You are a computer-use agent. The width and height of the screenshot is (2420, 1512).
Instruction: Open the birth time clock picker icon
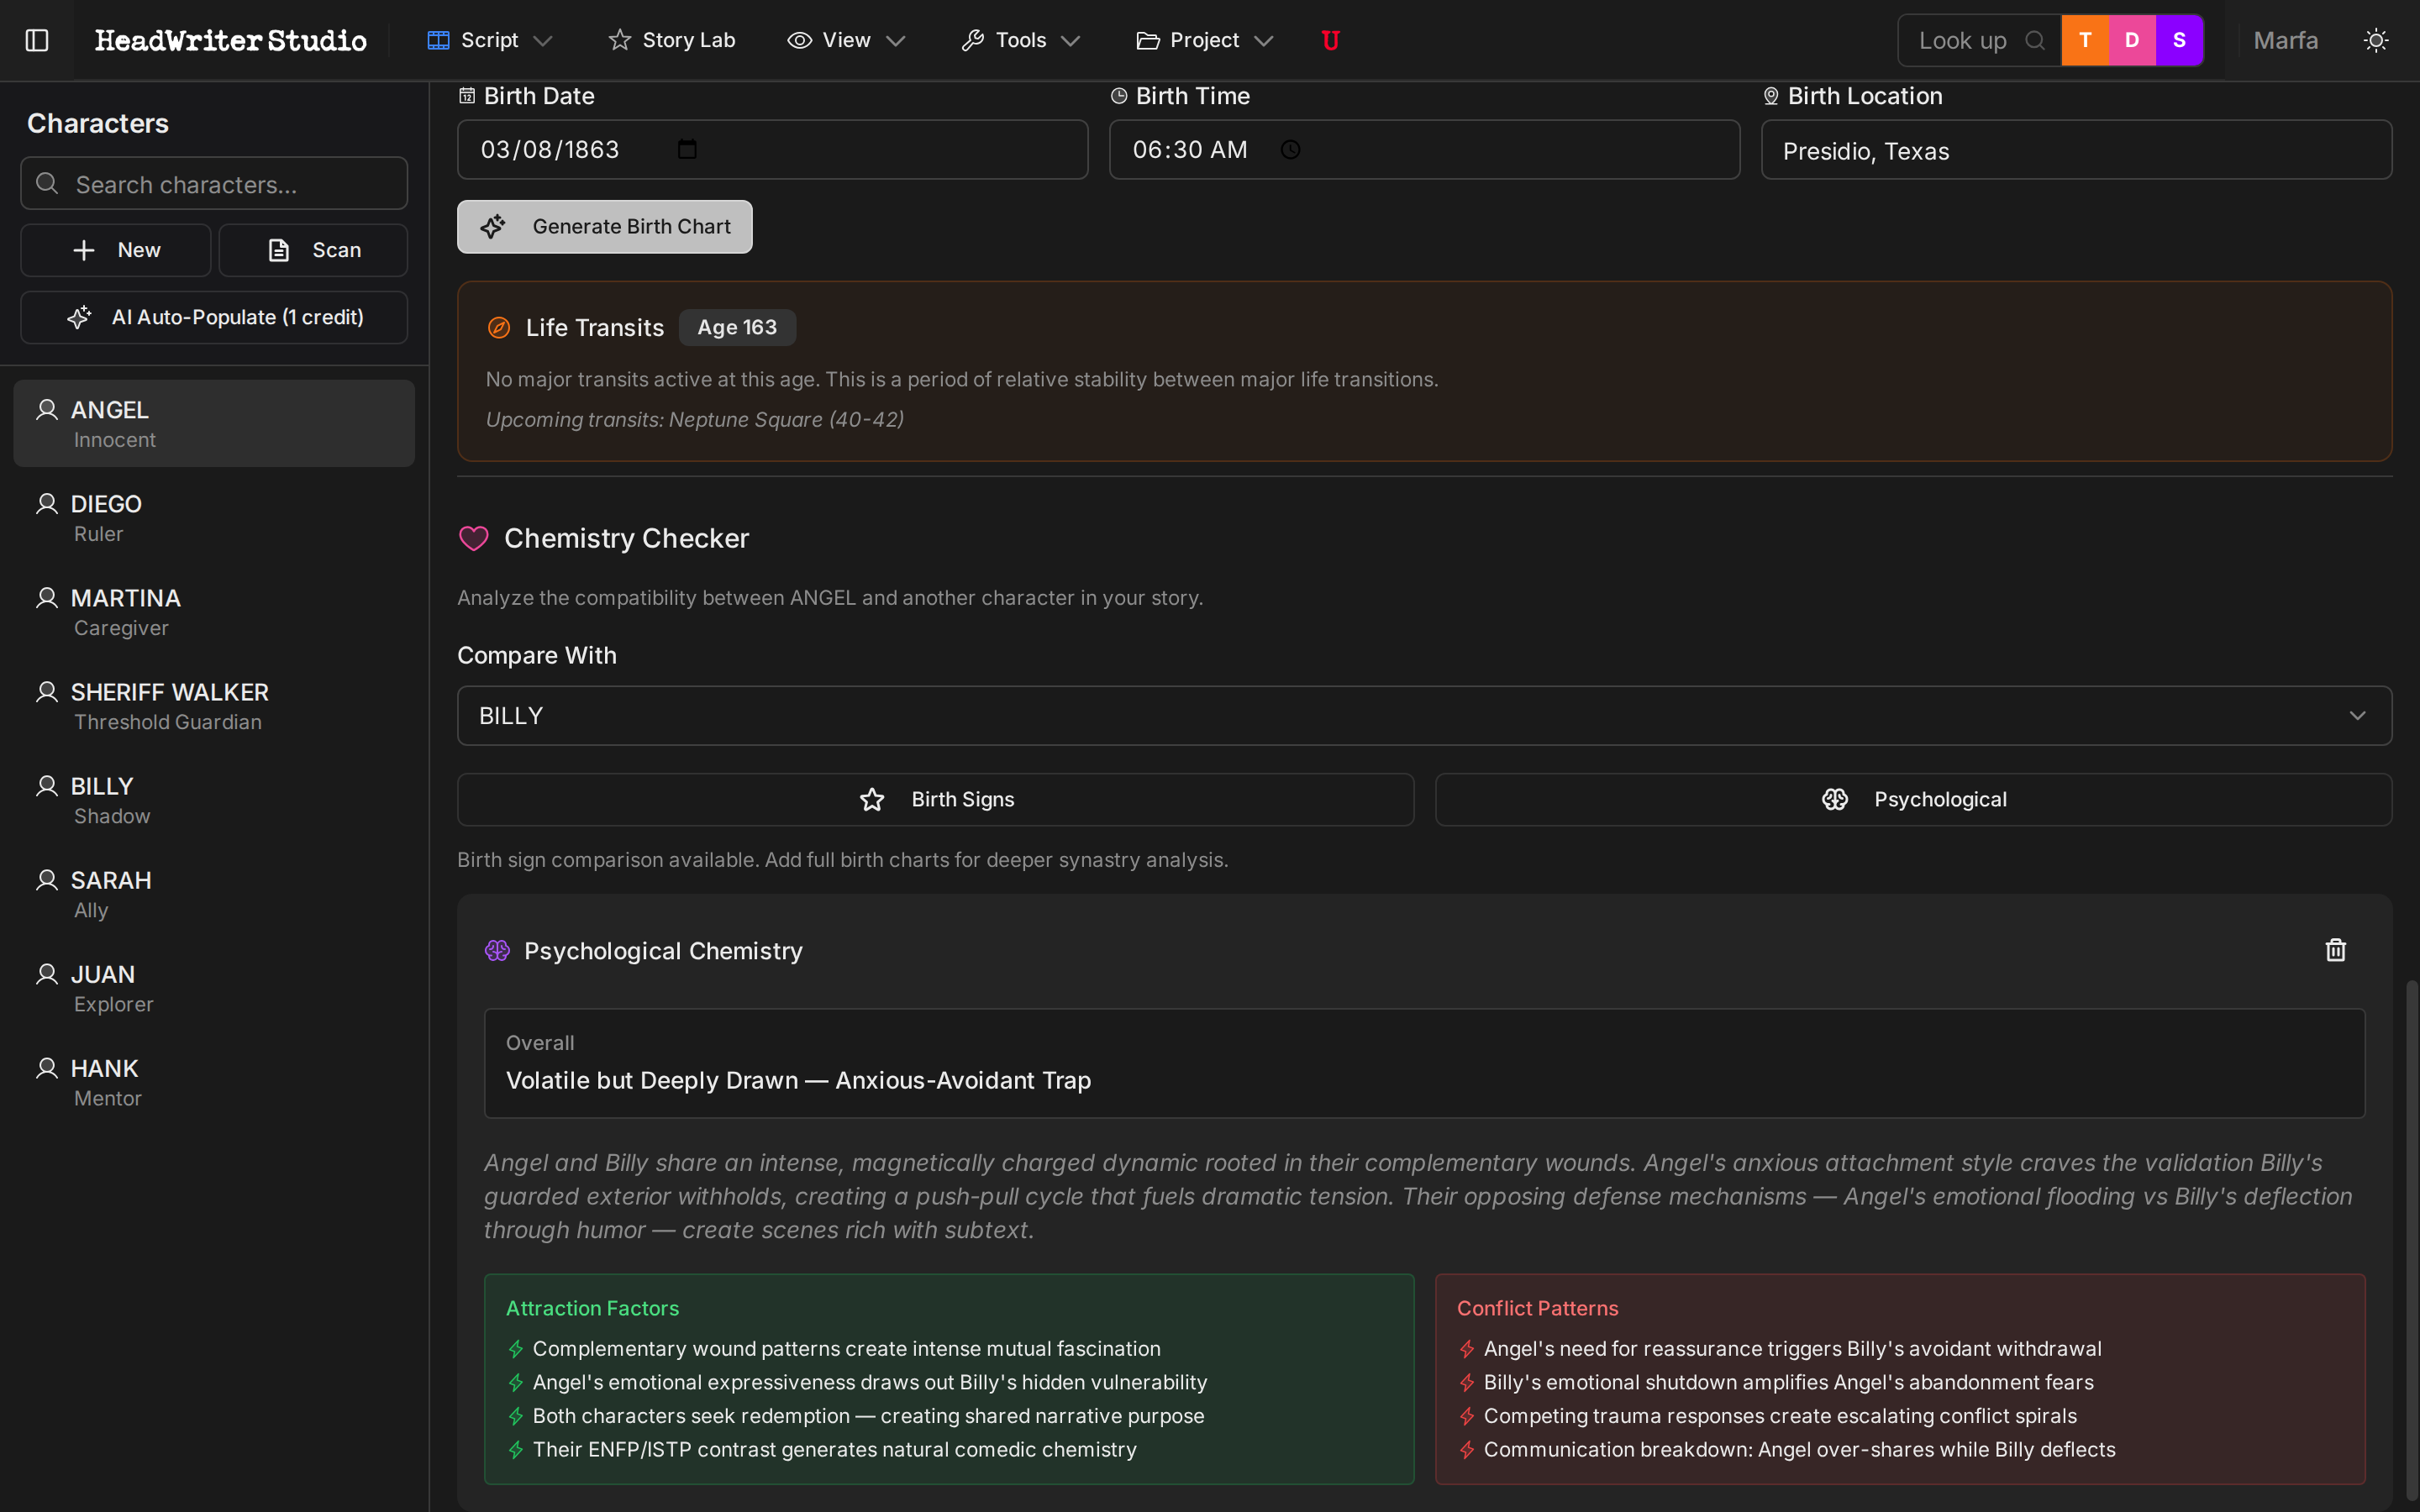pos(1291,149)
